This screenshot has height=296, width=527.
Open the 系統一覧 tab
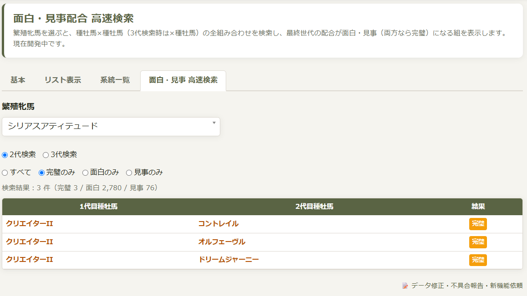coord(115,80)
